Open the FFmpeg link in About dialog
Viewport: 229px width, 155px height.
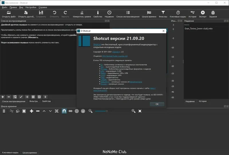[104, 69]
